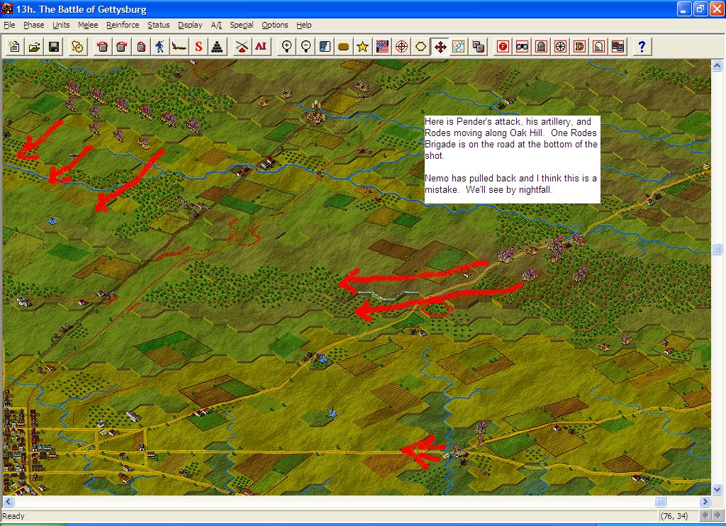Open the Phase menu
Image resolution: width=726 pixels, height=526 pixels.
point(34,25)
